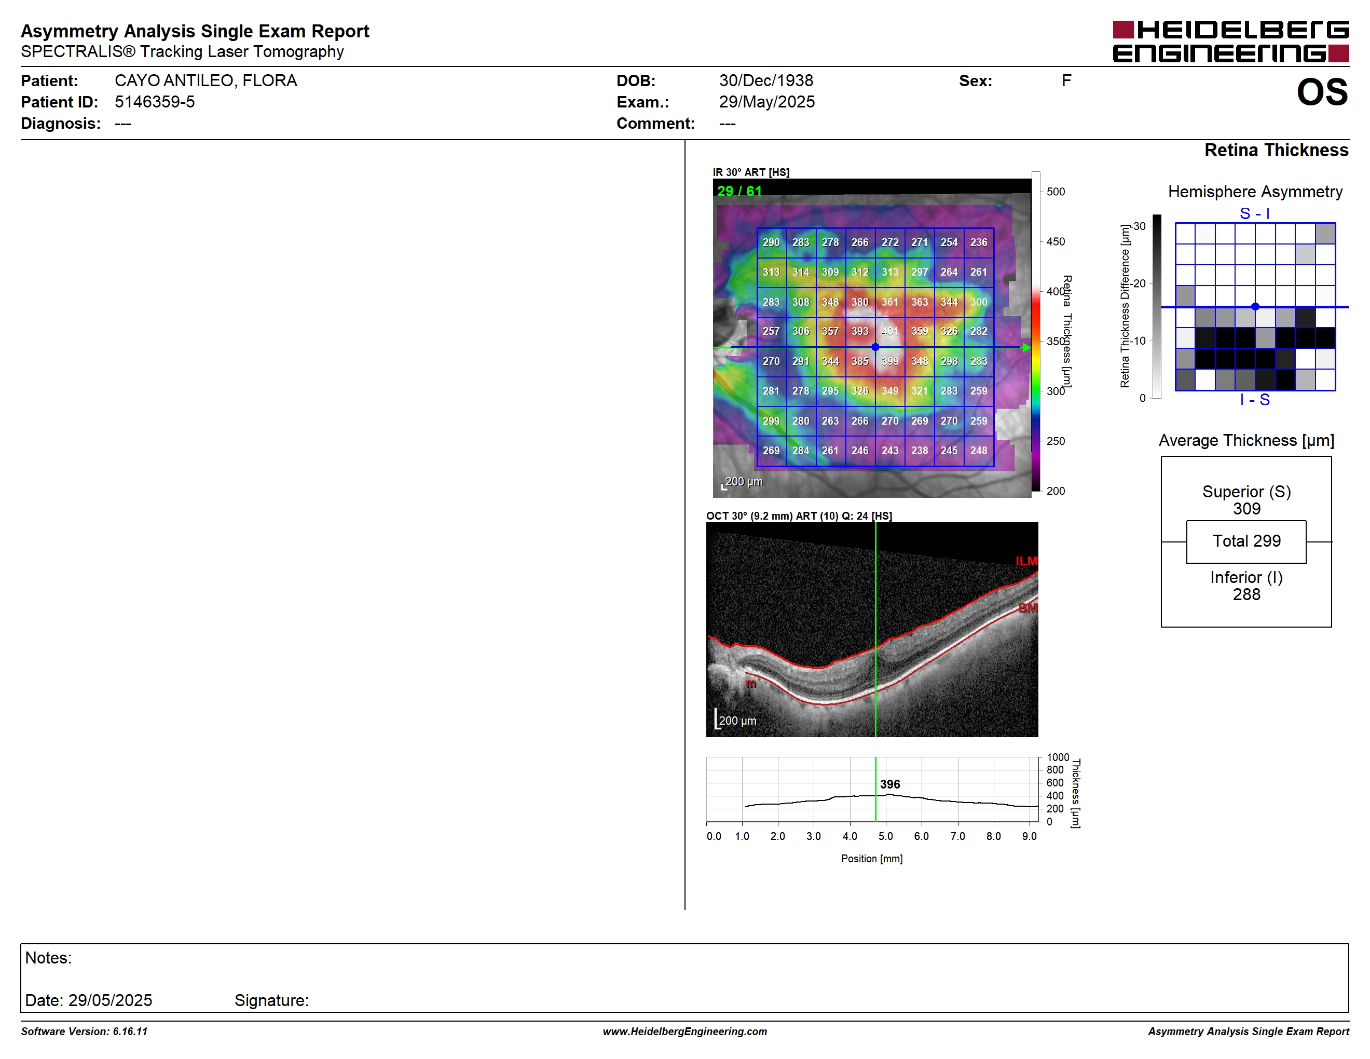
Task: Click the Date: 29/05/2025 entry
Action: pos(88,1000)
